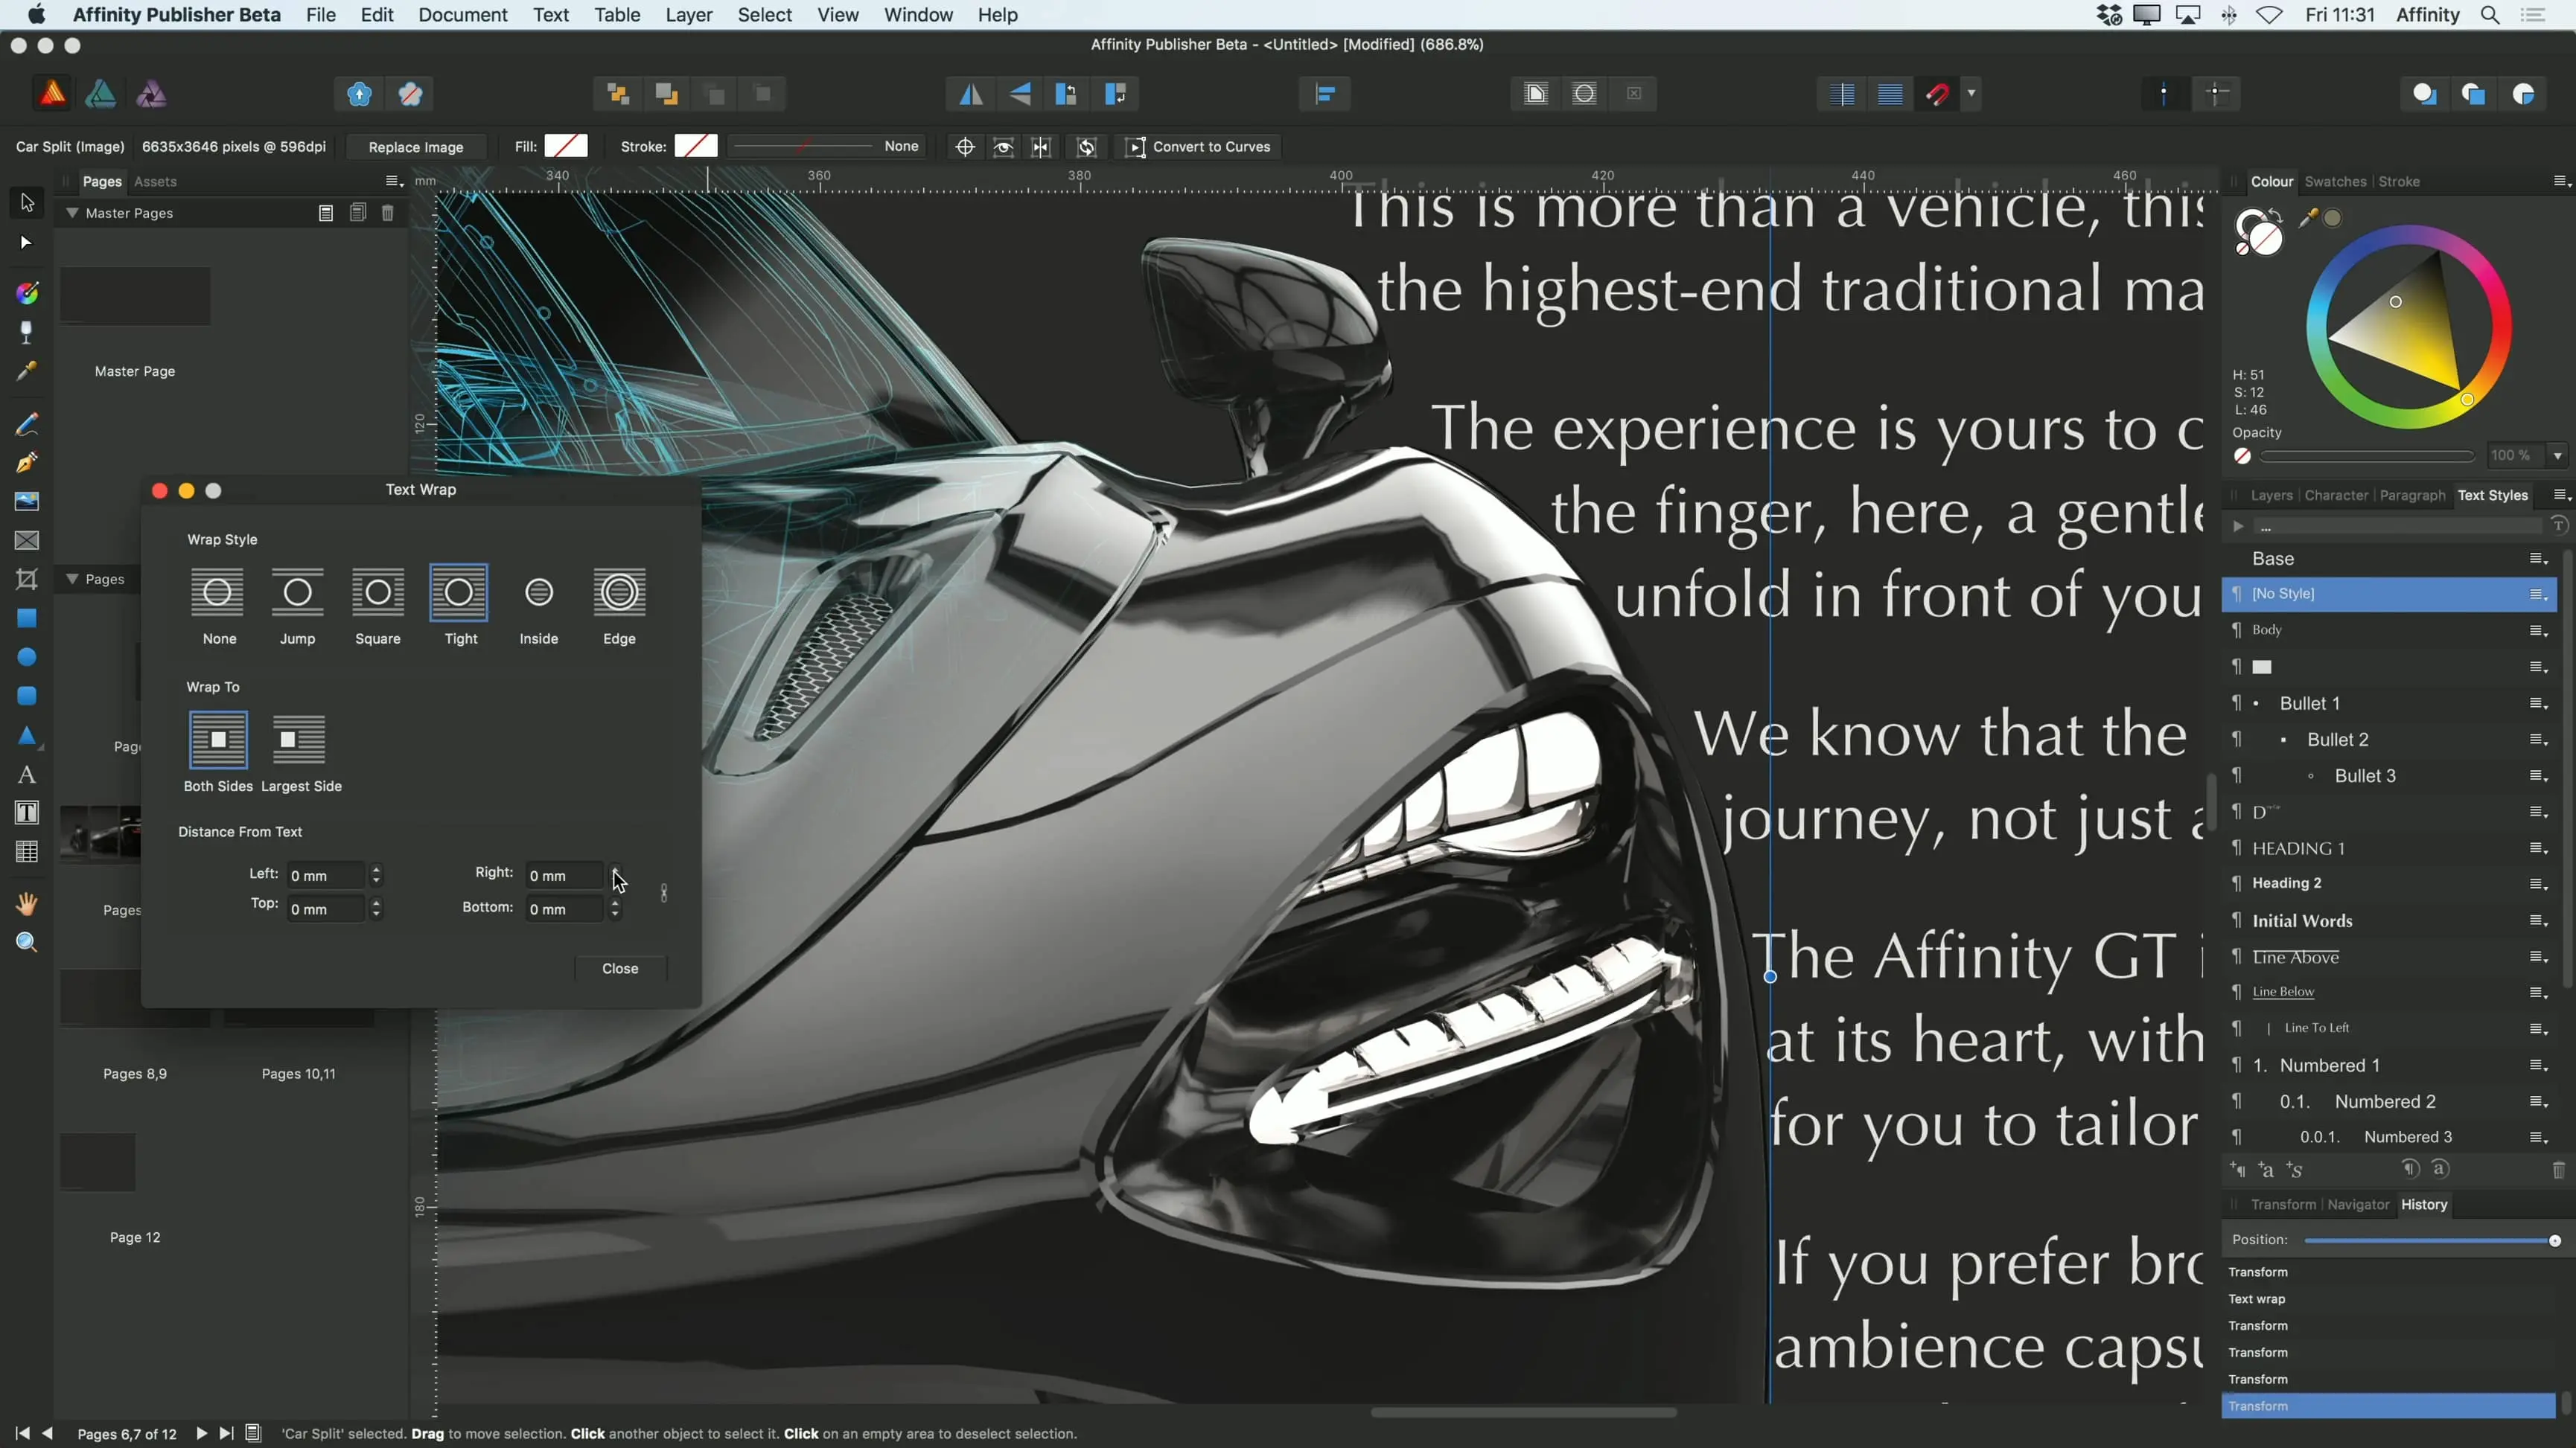
Task: Select the View hand tool
Action: click(x=27, y=904)
